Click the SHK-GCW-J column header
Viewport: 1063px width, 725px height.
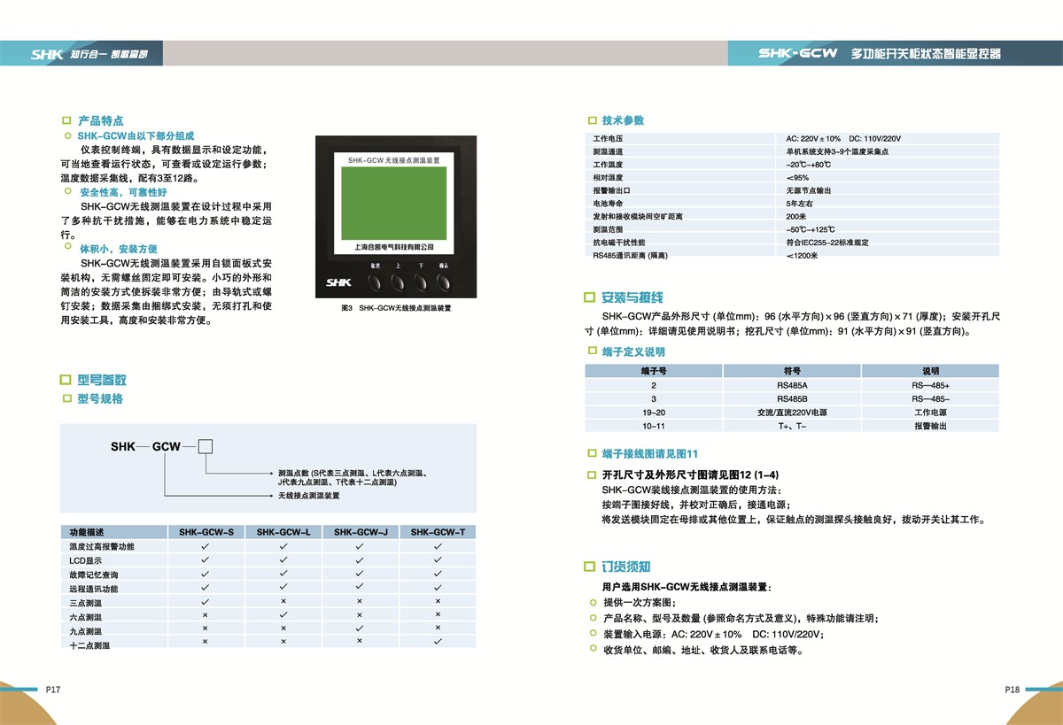(361, 532)
